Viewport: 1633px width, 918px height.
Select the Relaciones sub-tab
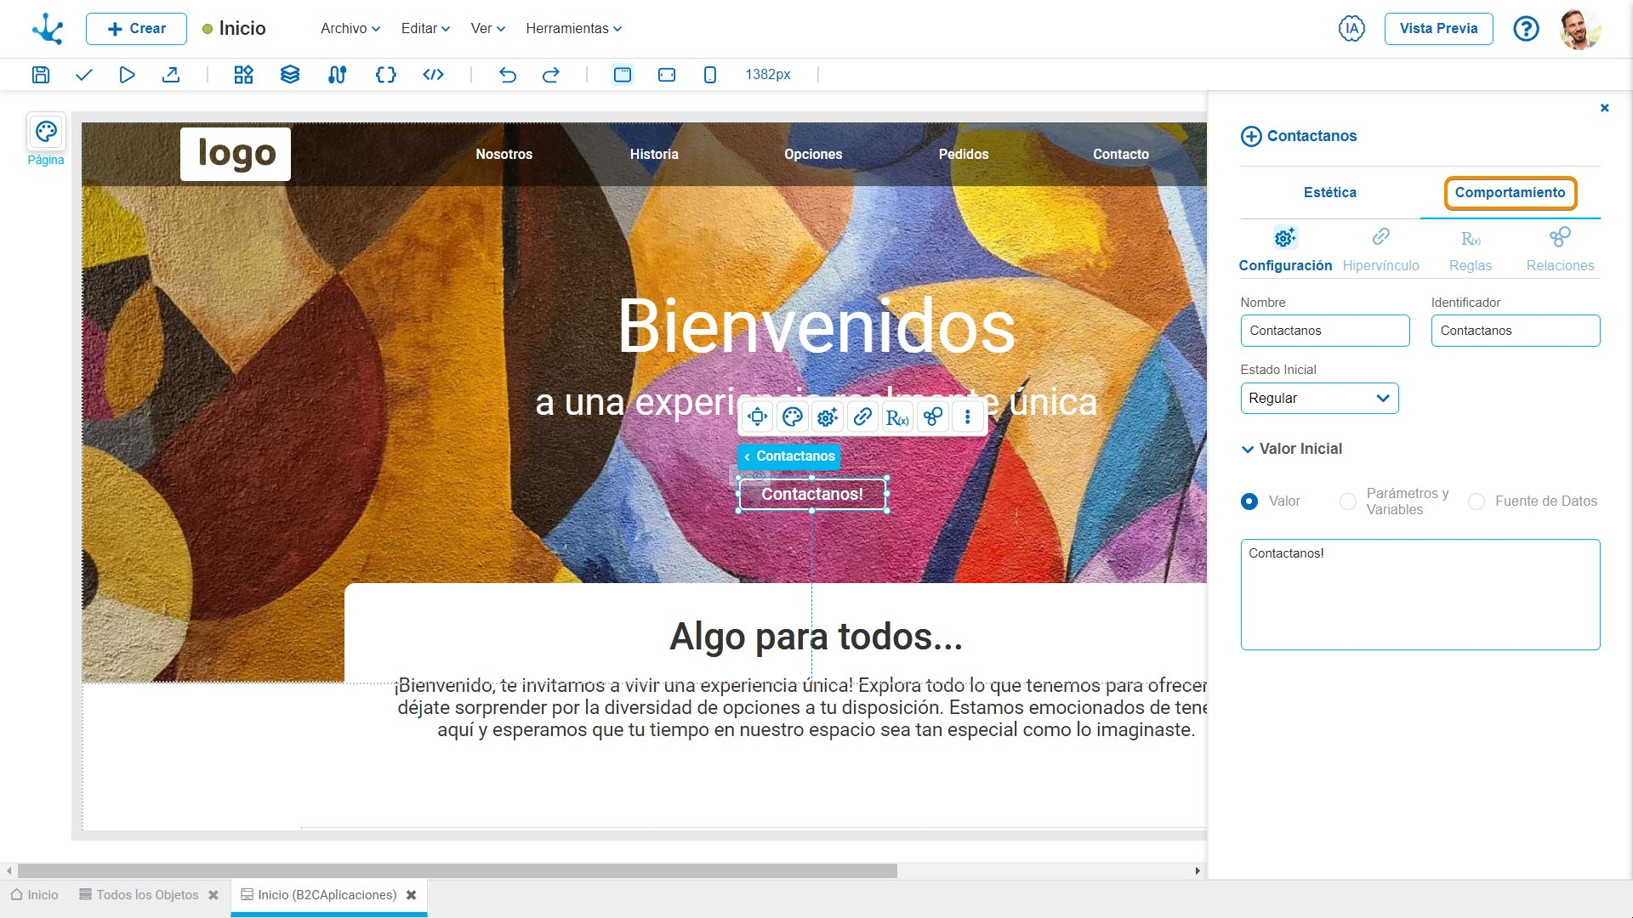pyautogui.click(x=1560, y=250)
